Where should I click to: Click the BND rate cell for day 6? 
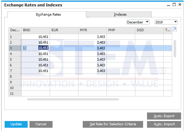[36, 65]
